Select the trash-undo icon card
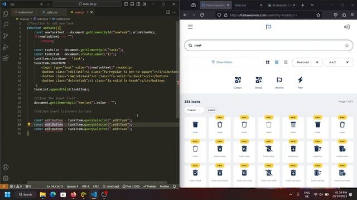 click(x=244, y=151)
